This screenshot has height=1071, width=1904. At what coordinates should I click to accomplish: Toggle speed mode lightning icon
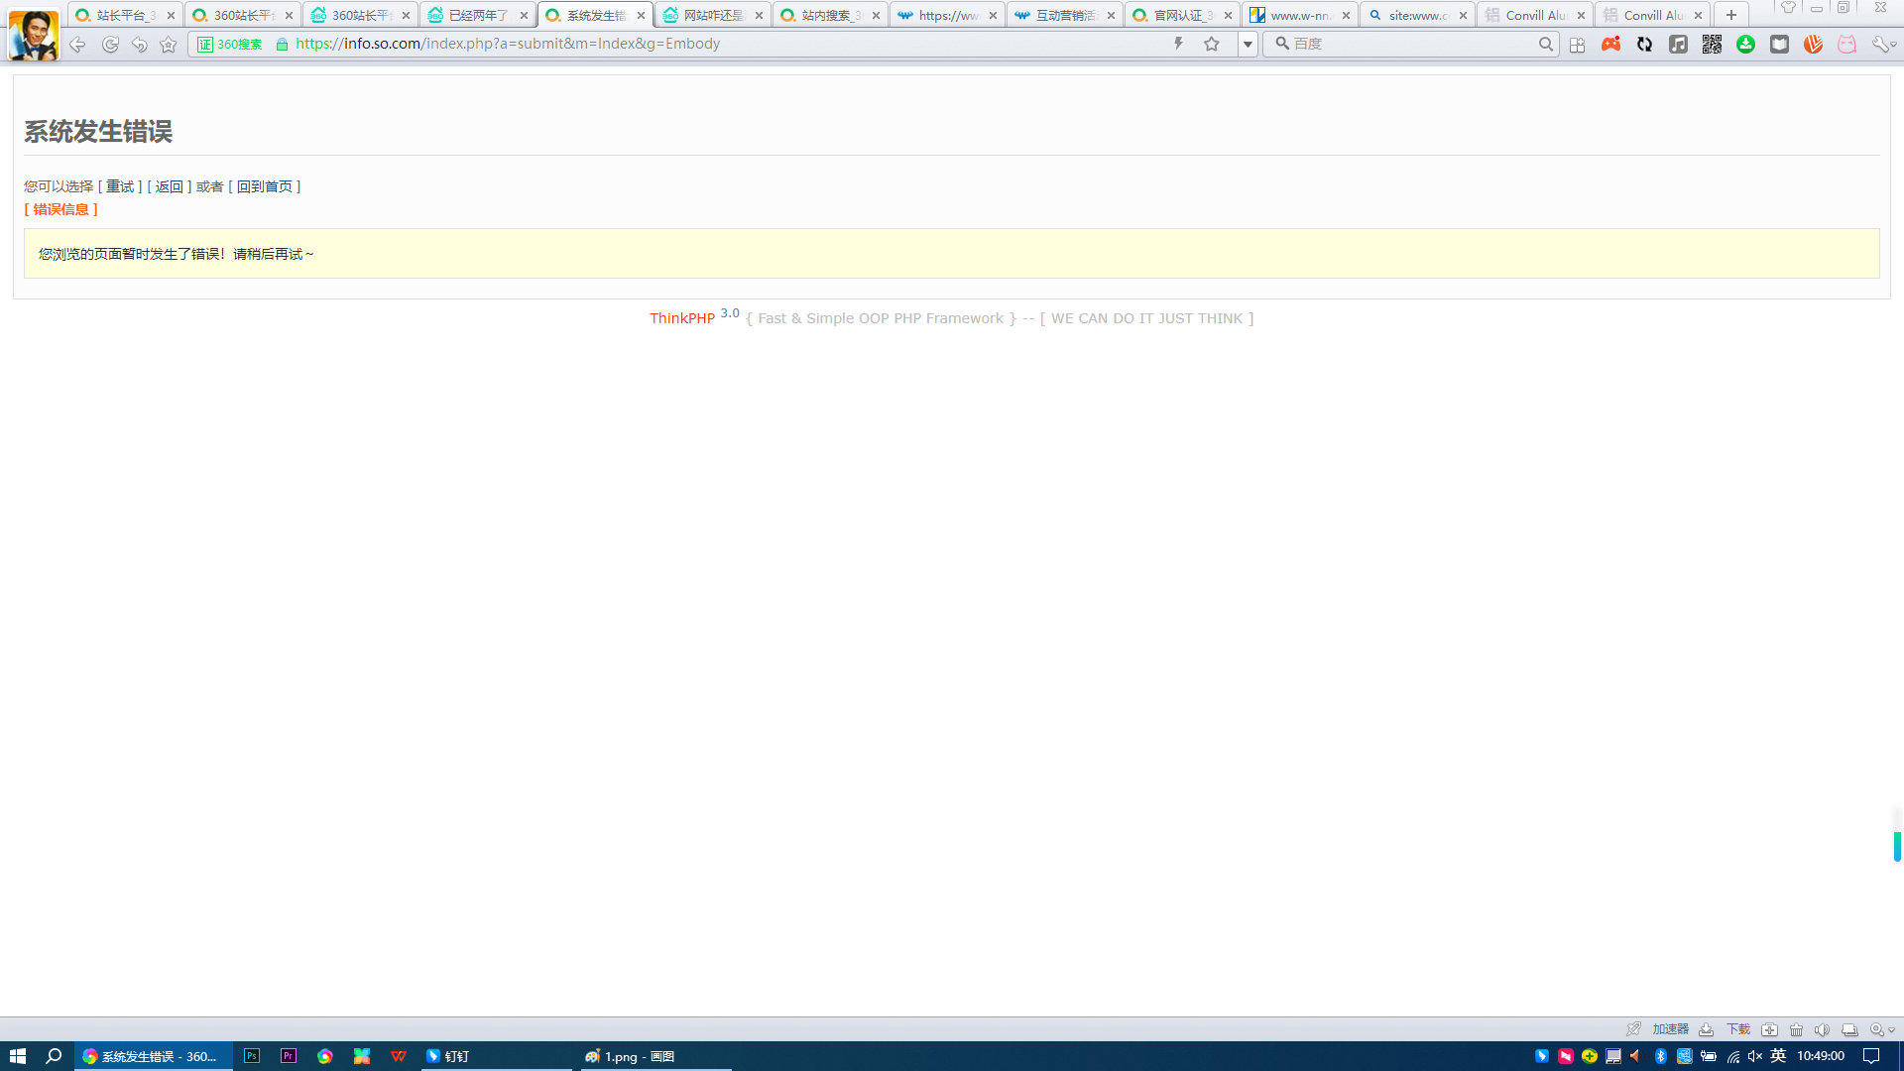coord(1178,44)
